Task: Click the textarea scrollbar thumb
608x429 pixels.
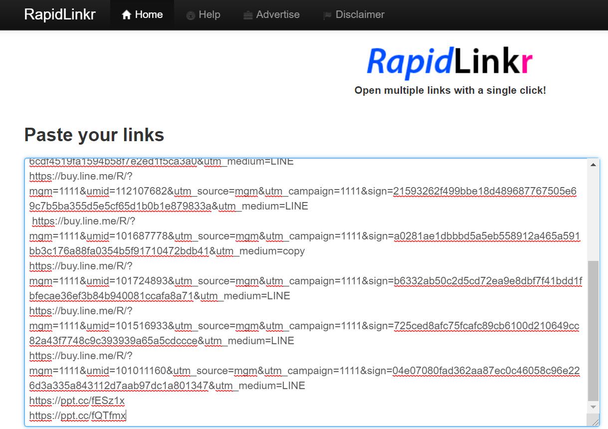Action: click(593, 330)
